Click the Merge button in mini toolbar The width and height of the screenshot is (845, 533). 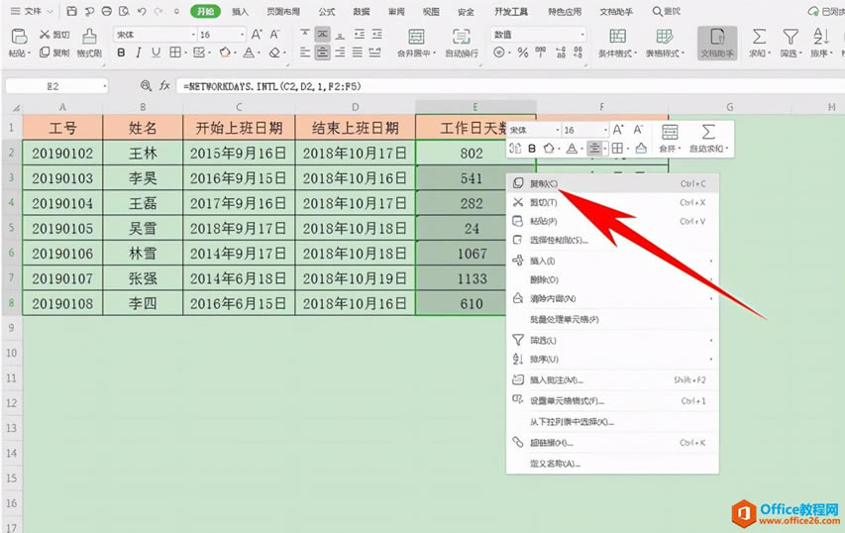(x=670, y=139)
